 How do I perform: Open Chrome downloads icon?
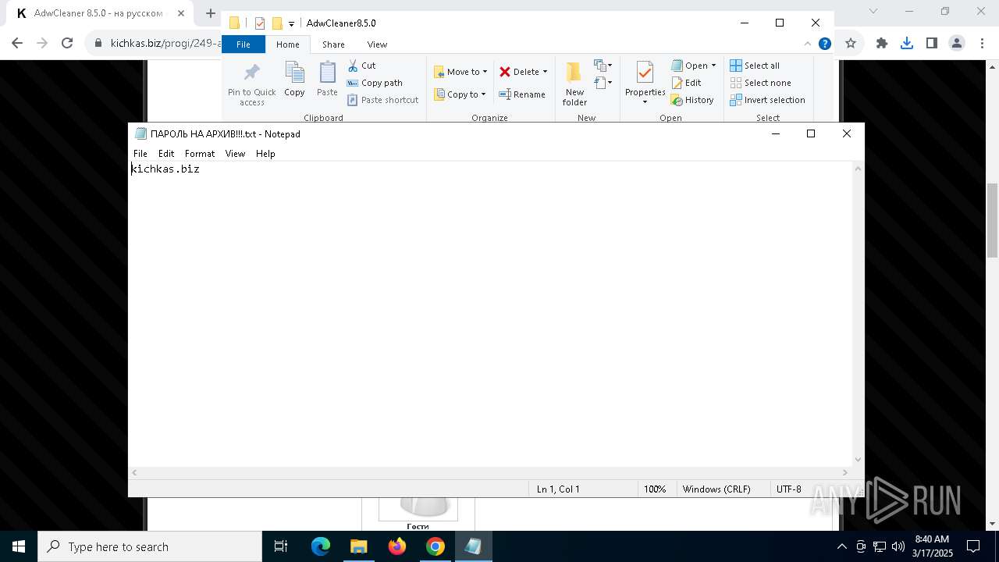pos(907,44)
